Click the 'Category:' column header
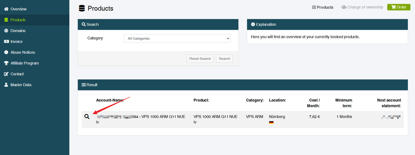415x155 pixels. pyautogui.click(x=255, y=100)
